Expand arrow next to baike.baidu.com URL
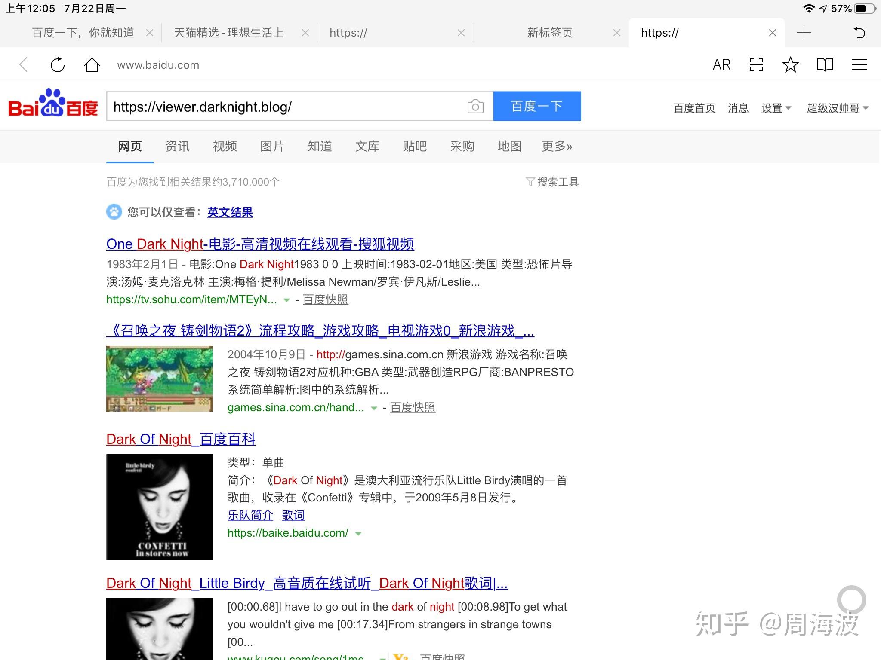 click(358, 534)
